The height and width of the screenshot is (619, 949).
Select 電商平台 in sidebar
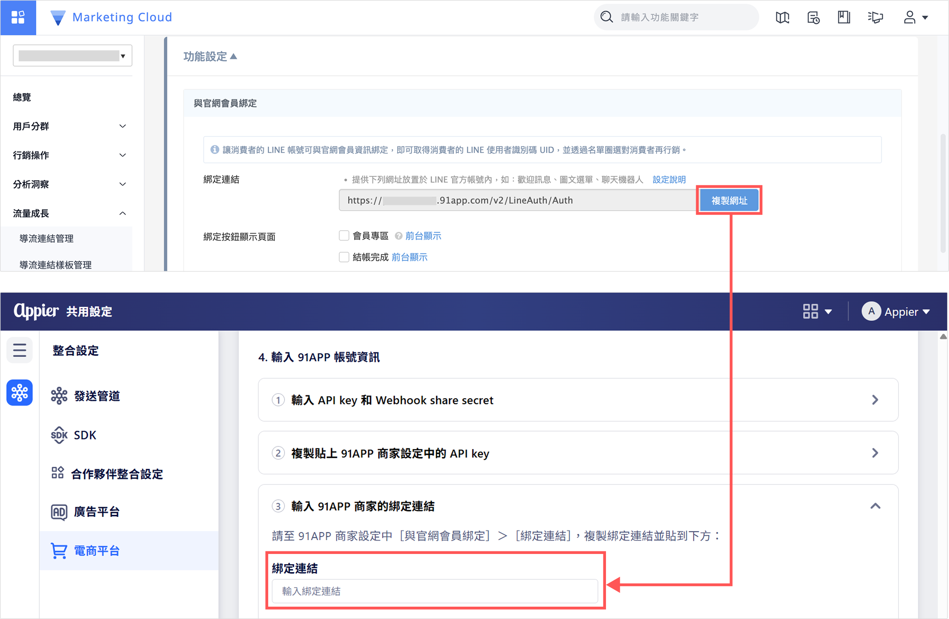pos(129,551)
